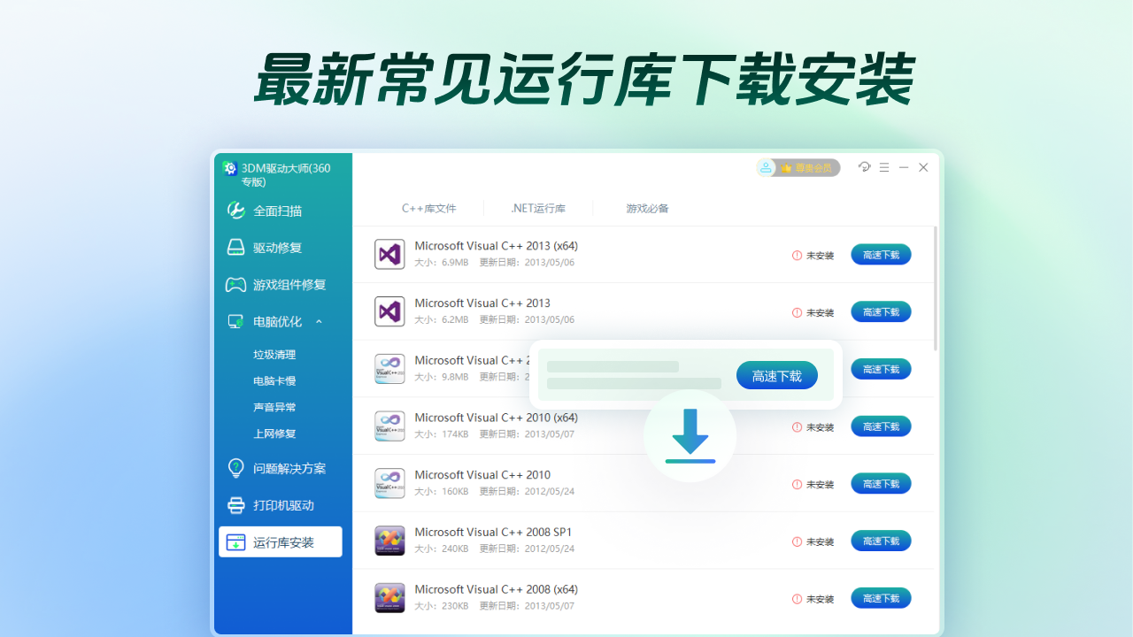The image size is (1133, 637).
Task: Open 驱动修复 via its drive icon
Action: click(x=235, y=248)
